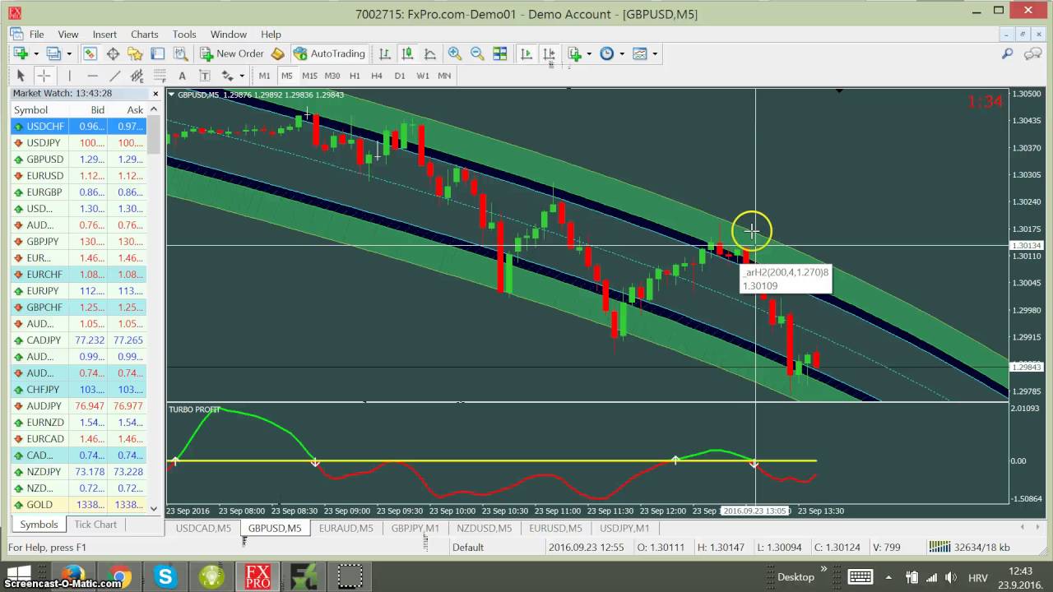Open the Tools menu
Screen dimensions: 1053x592
184,35
